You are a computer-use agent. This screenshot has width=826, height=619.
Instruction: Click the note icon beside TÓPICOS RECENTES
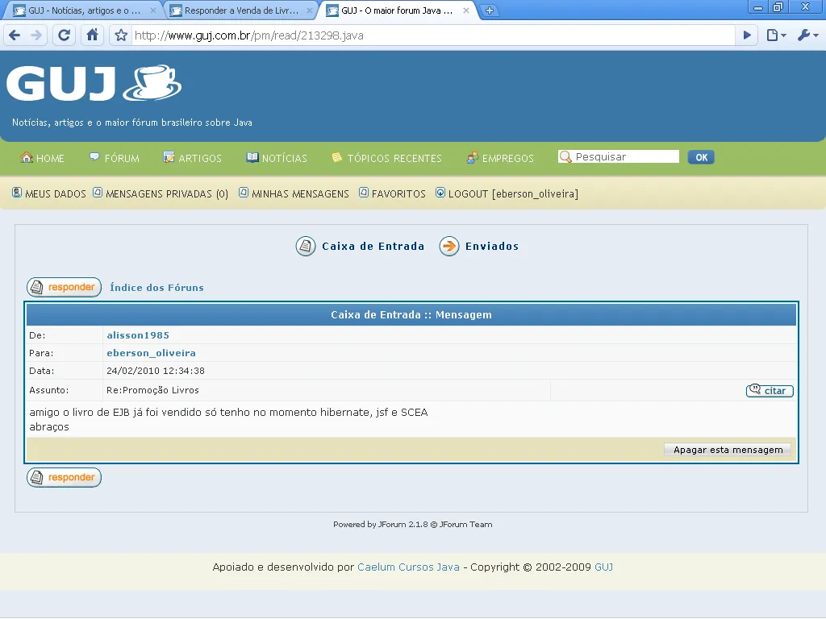click(x=336, y=157)
